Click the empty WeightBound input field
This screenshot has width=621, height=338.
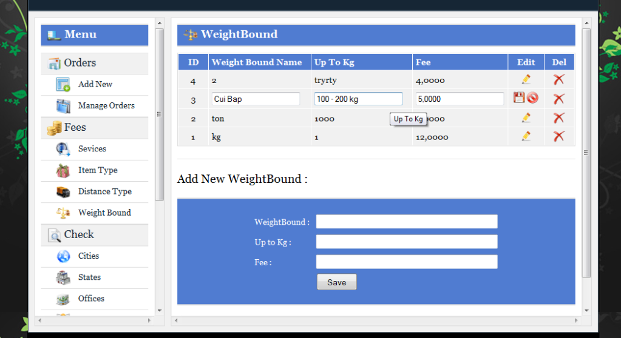pos(407,222)
